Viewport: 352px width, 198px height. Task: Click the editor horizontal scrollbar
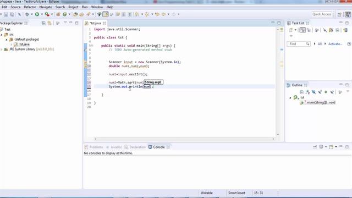(x=184, y=139)
